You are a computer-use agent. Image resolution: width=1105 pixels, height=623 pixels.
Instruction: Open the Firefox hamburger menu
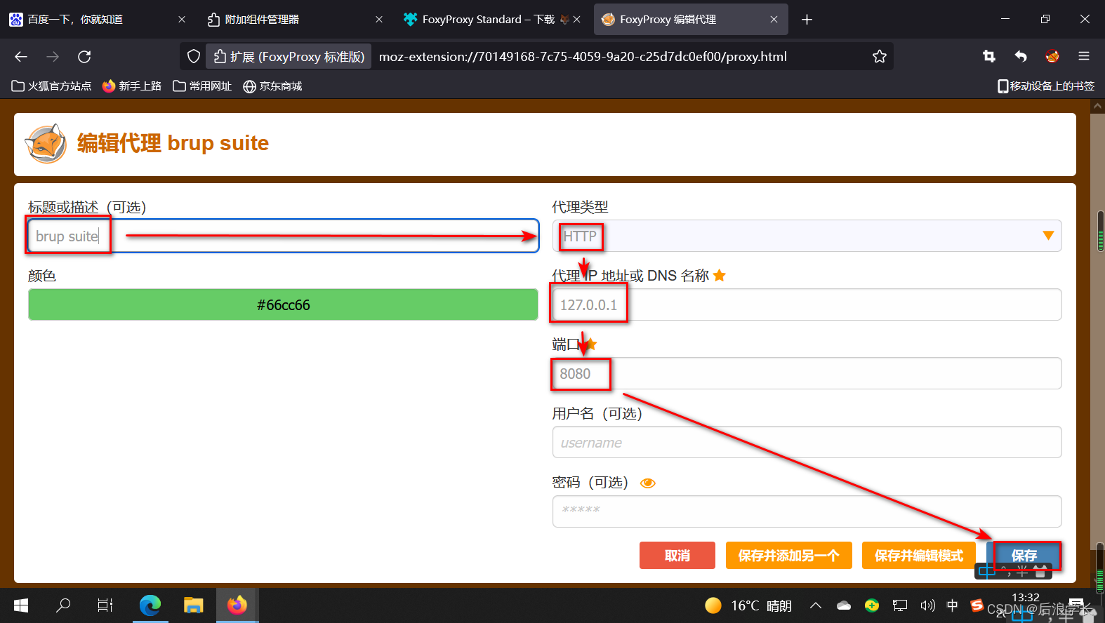click(1084, 57)
